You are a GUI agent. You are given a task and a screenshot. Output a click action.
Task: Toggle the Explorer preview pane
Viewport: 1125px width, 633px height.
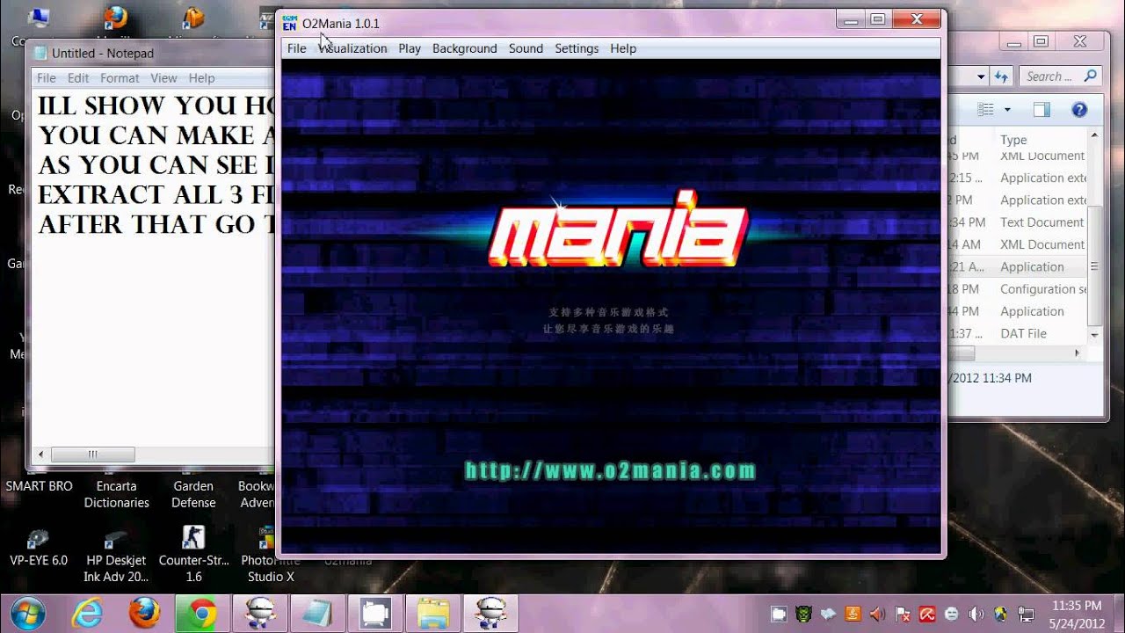click(1042, 110)
